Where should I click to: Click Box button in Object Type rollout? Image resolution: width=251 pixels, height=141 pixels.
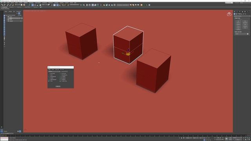coord(238,21)
